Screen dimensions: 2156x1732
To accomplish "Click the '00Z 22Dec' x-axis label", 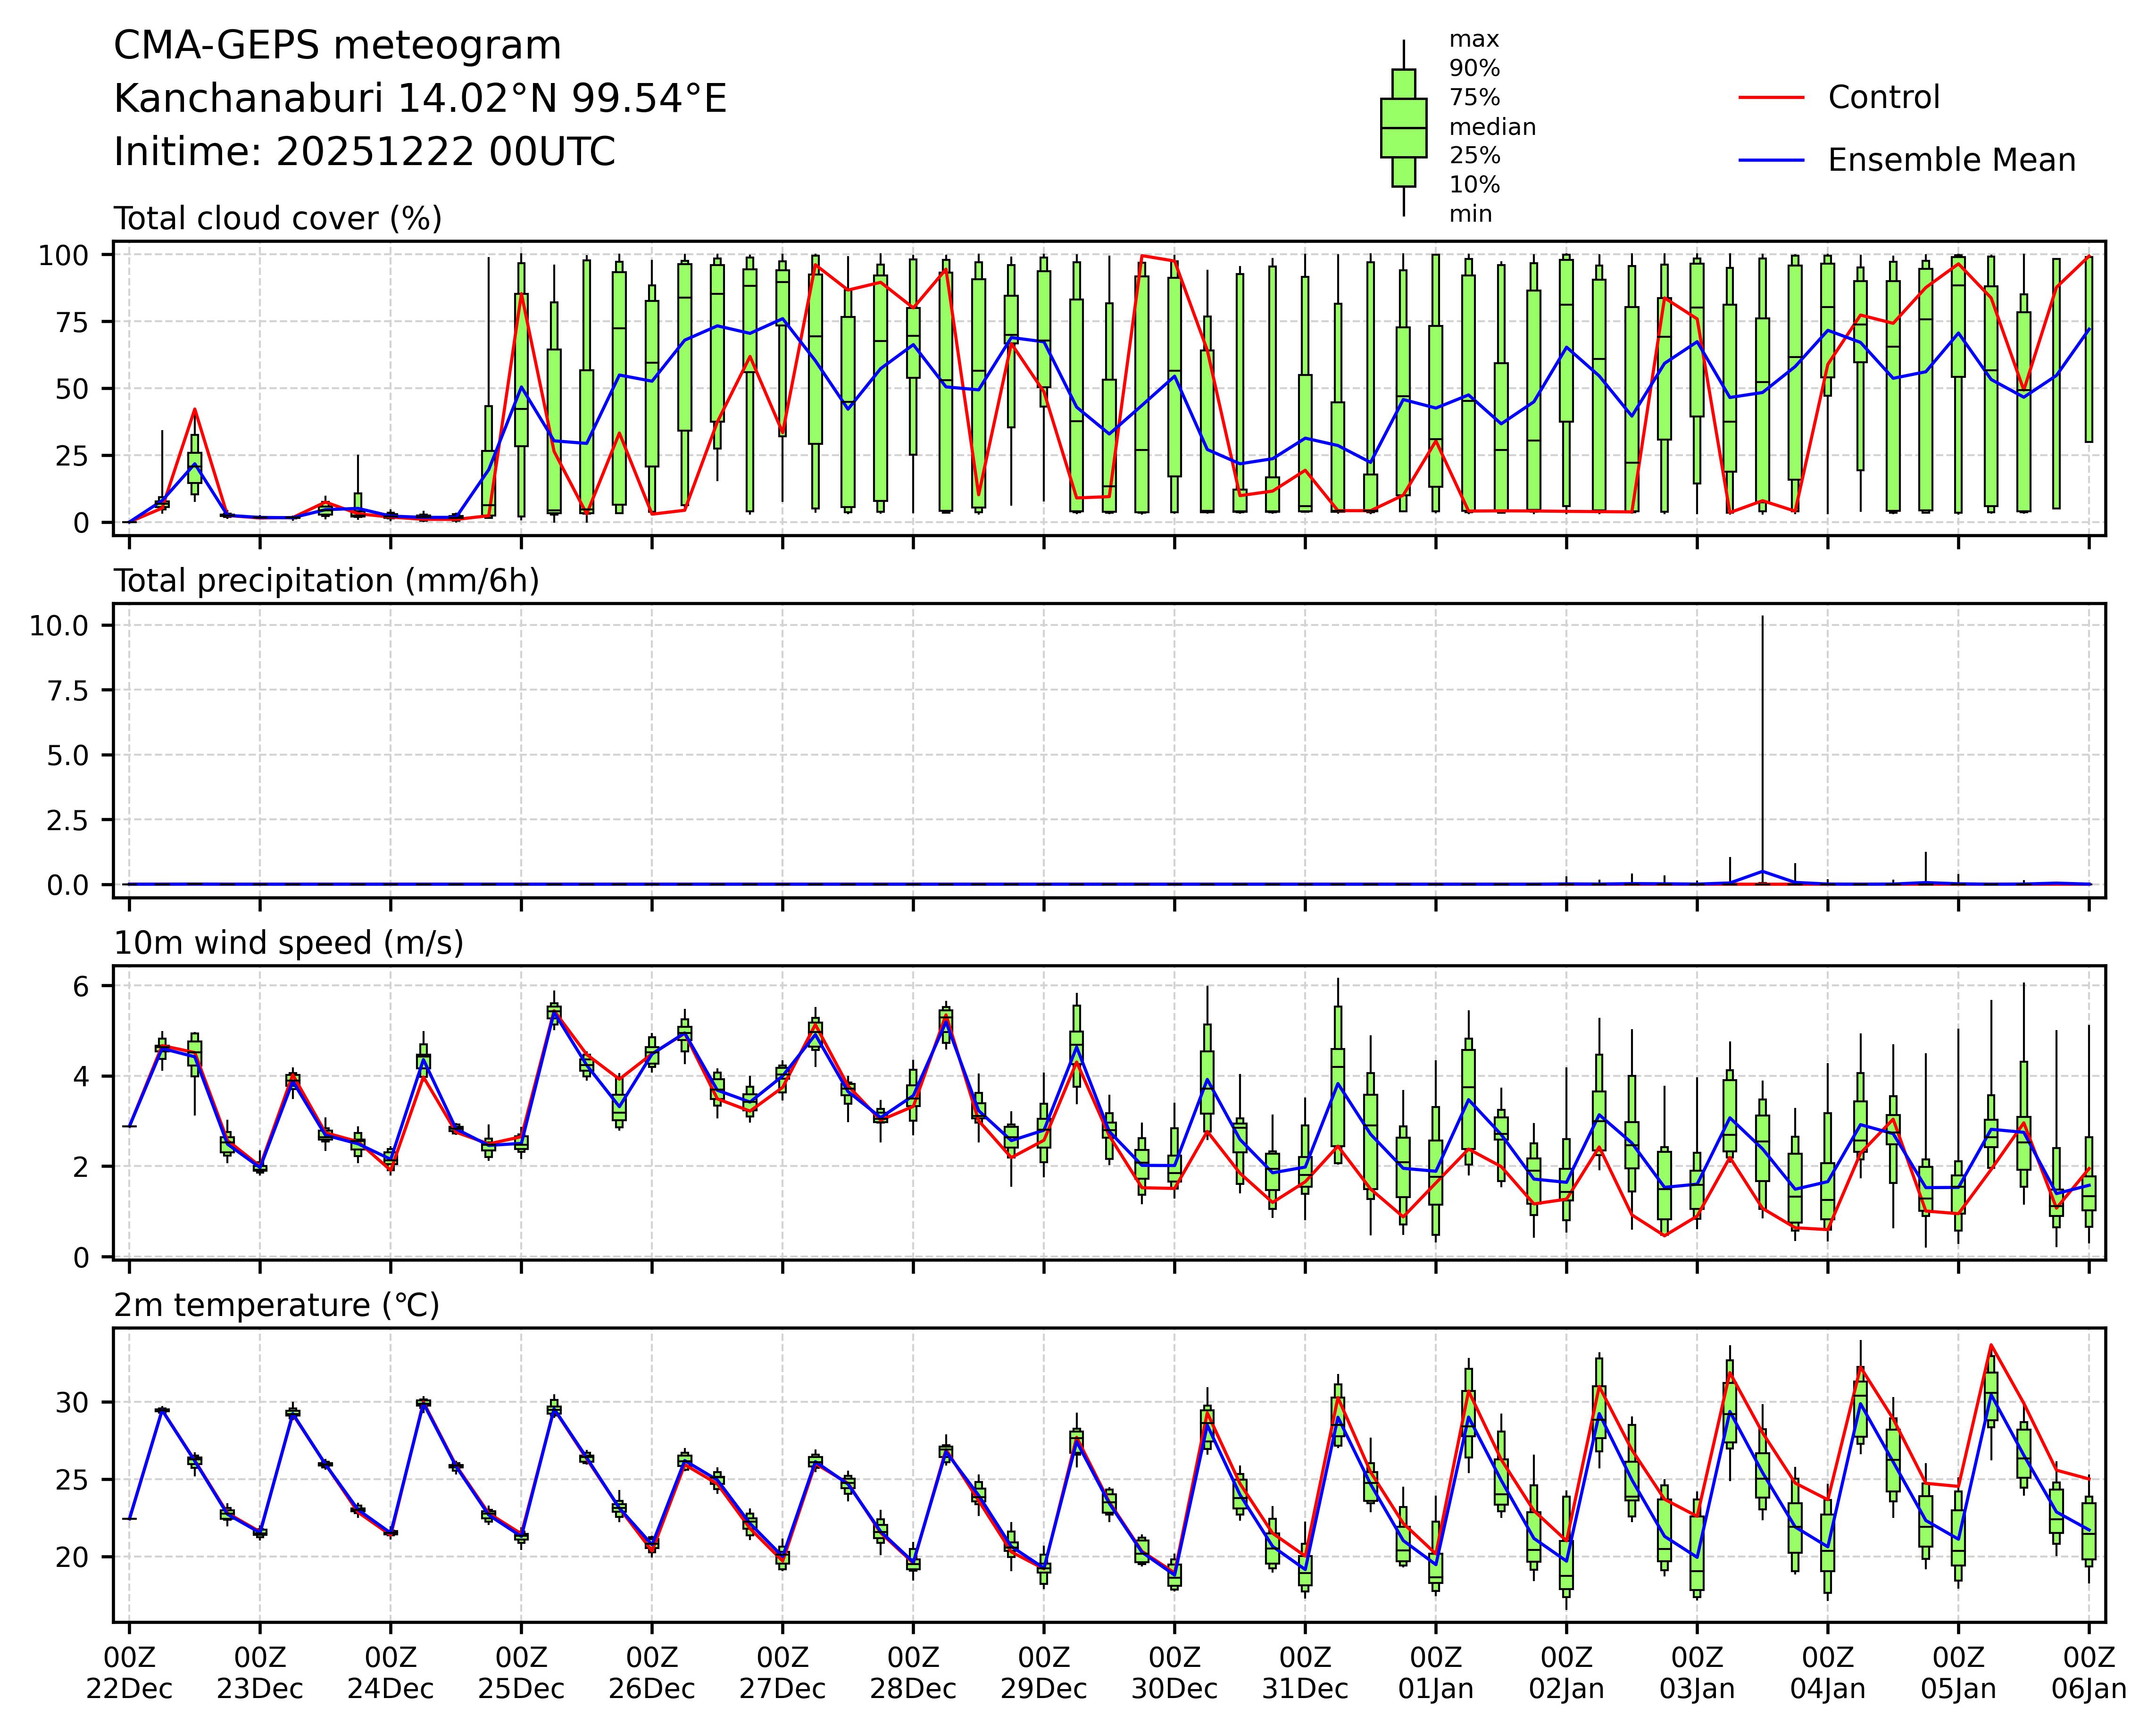I will click(x=129, y=1672).
